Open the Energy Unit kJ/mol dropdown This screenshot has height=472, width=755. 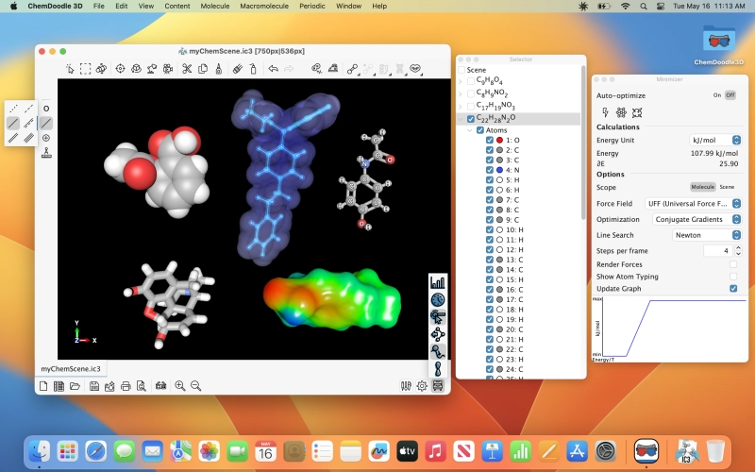(715, 140)
